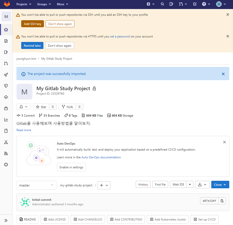Open Issues in the sidebar
The height and width of the screenshot is (225, 233).
[x=6, y=52]
